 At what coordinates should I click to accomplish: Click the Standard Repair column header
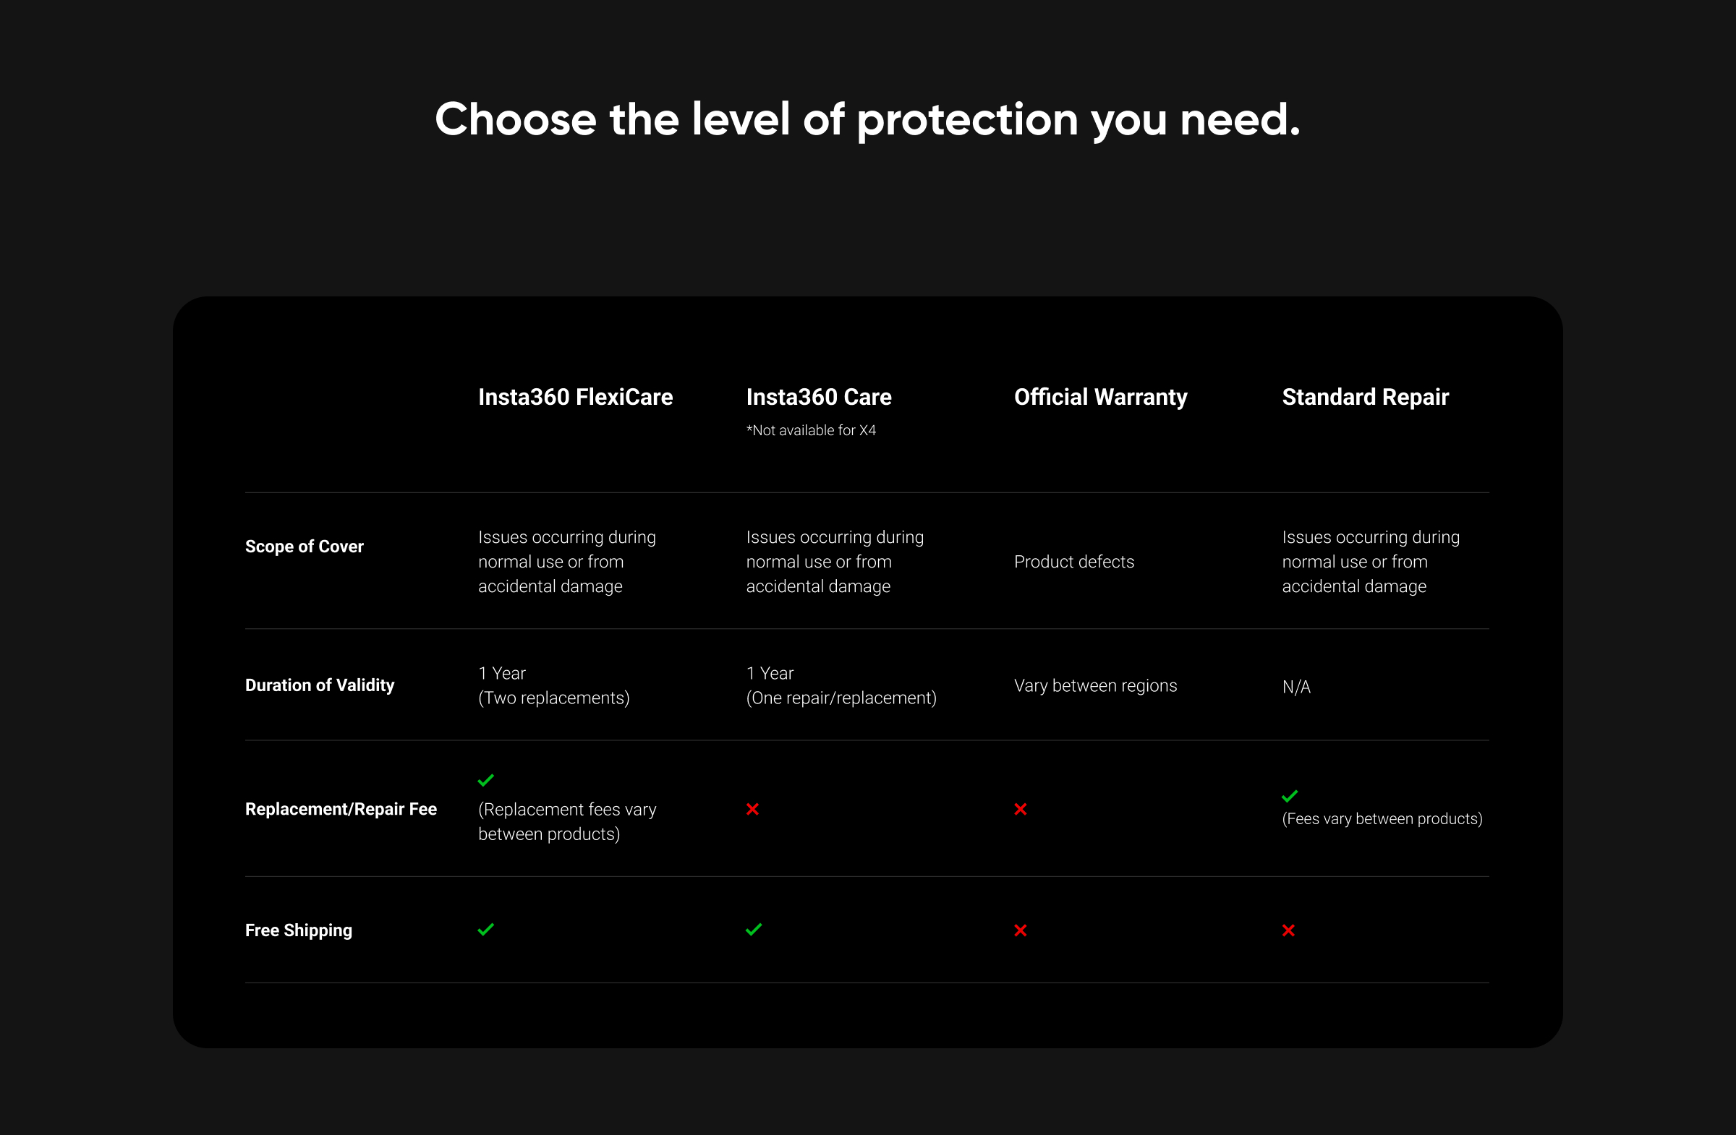1365,398
